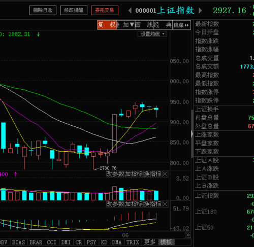Image resolution: width=254 pixels, height=247 pixels.
Task: Click 加指标 in the MACD panel
Action: point(134,204)
